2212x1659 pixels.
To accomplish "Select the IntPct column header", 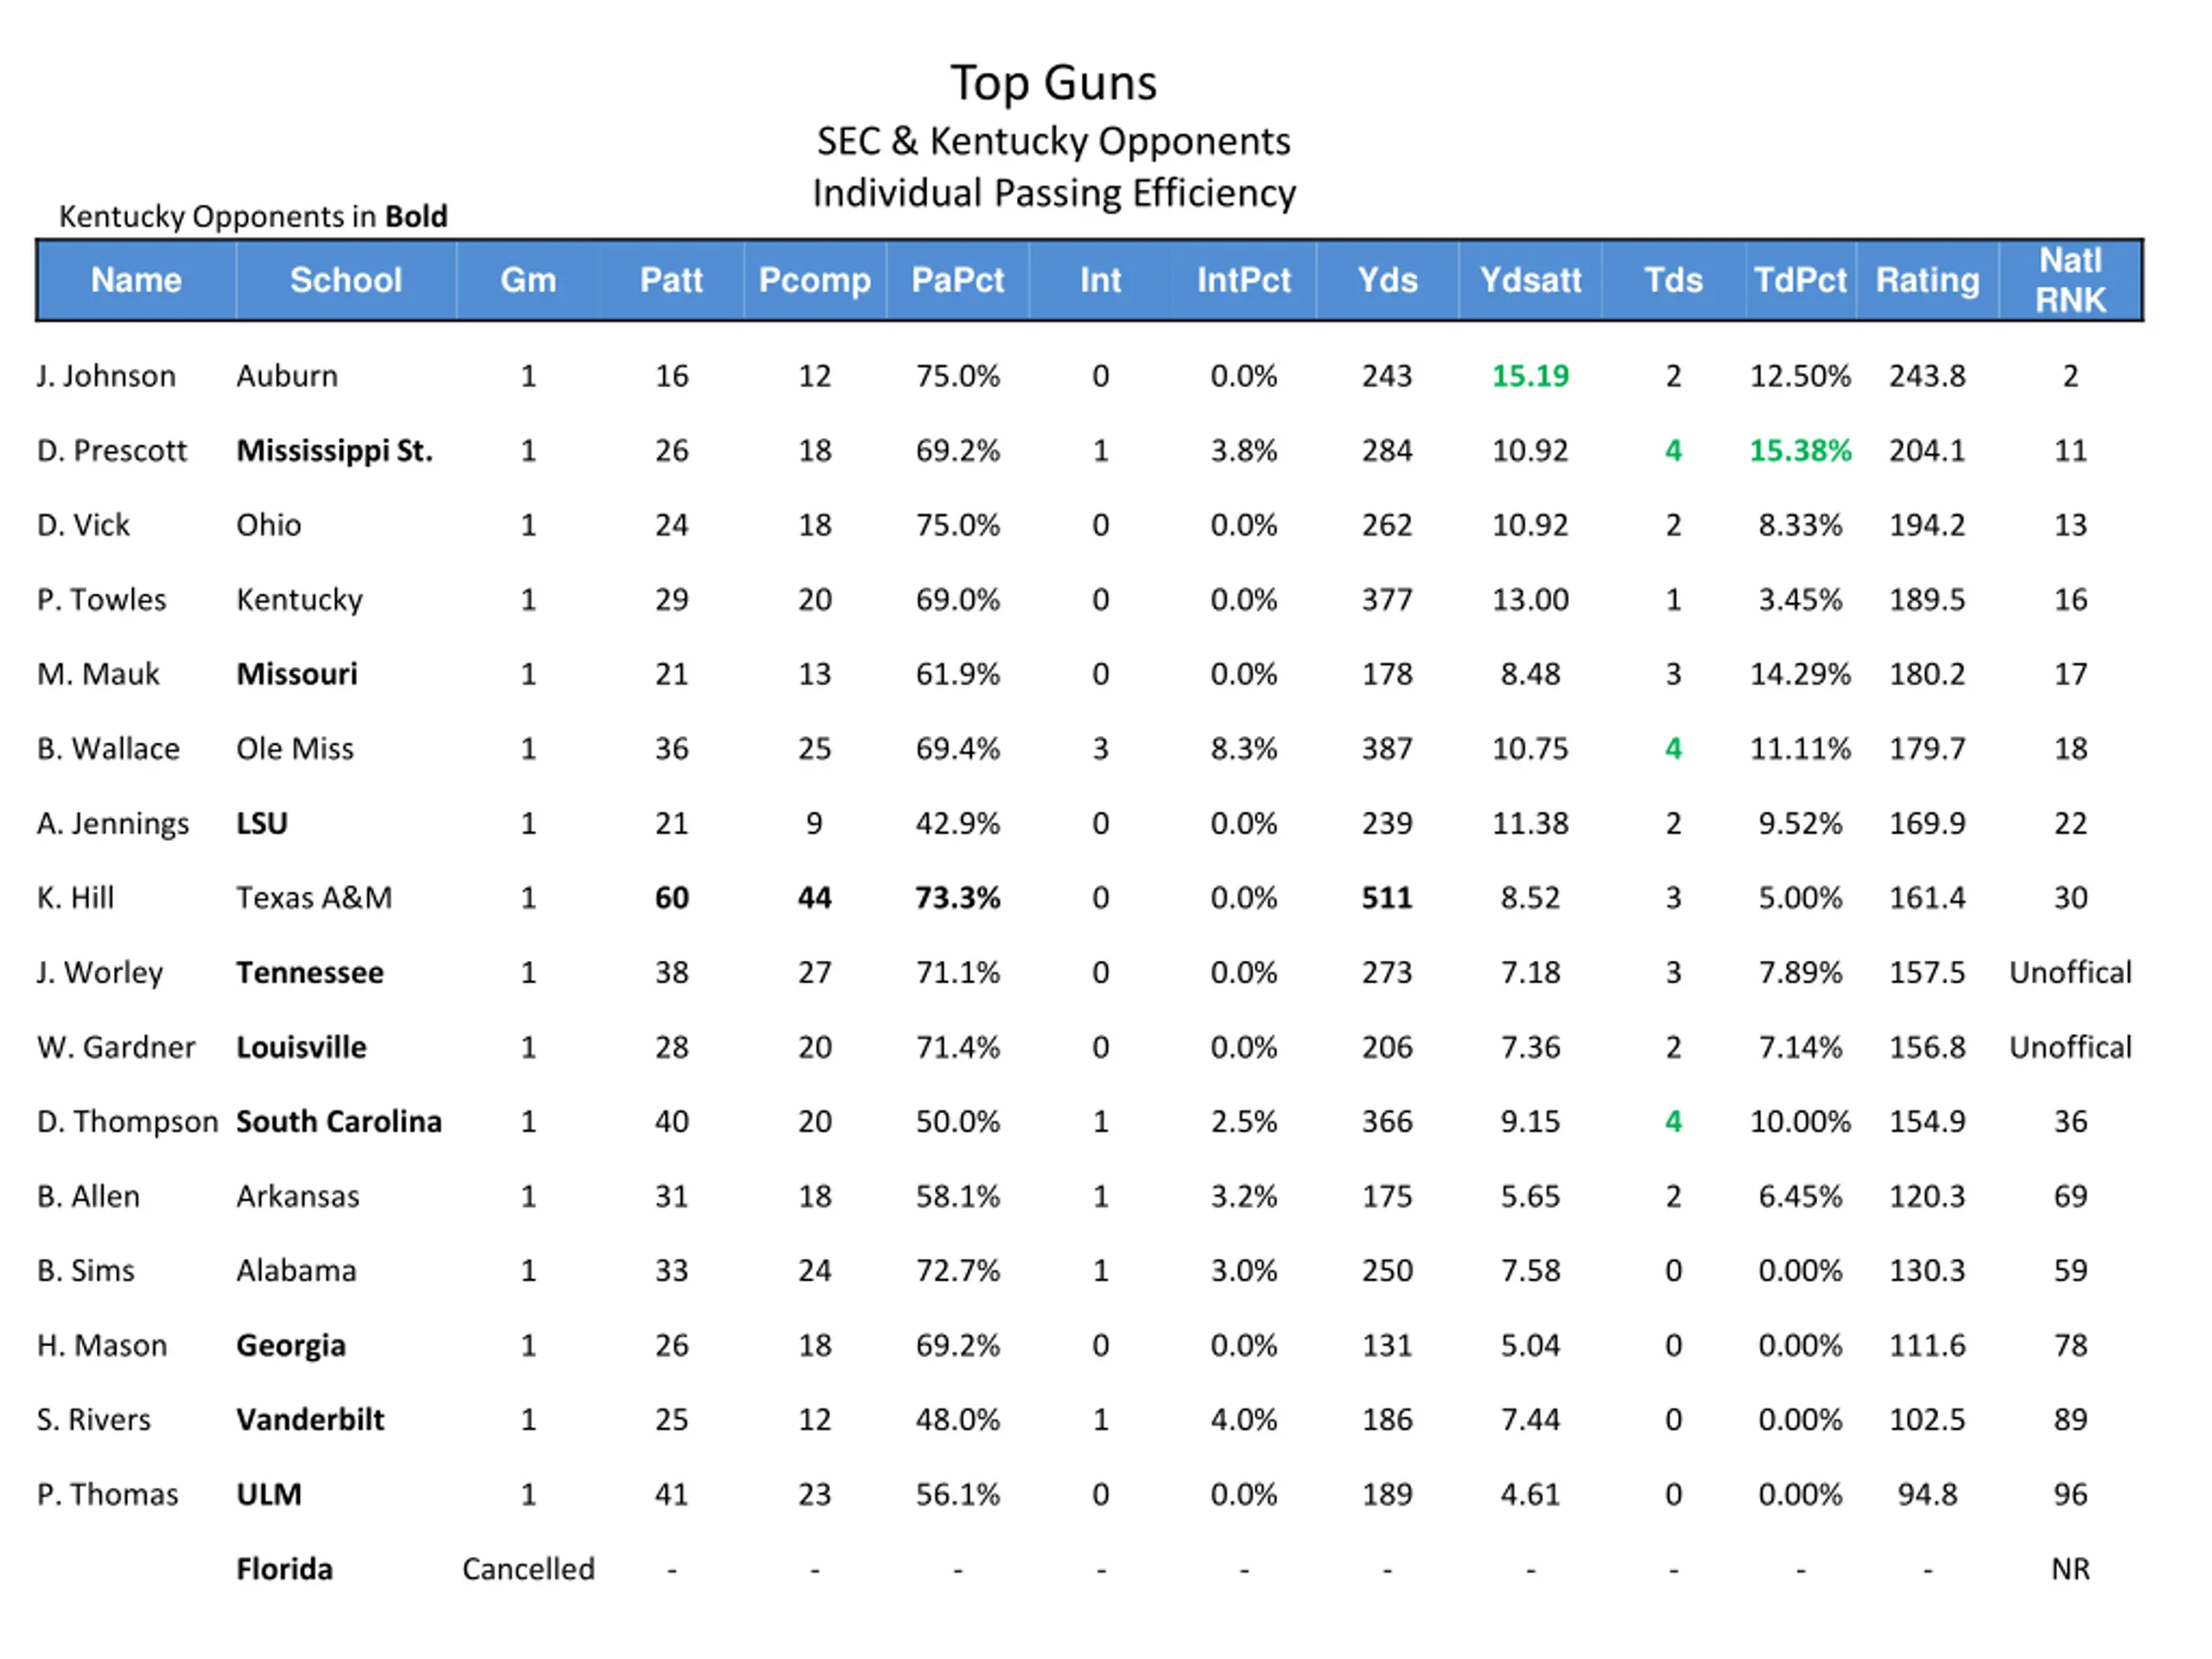I will coord(1243,280).
